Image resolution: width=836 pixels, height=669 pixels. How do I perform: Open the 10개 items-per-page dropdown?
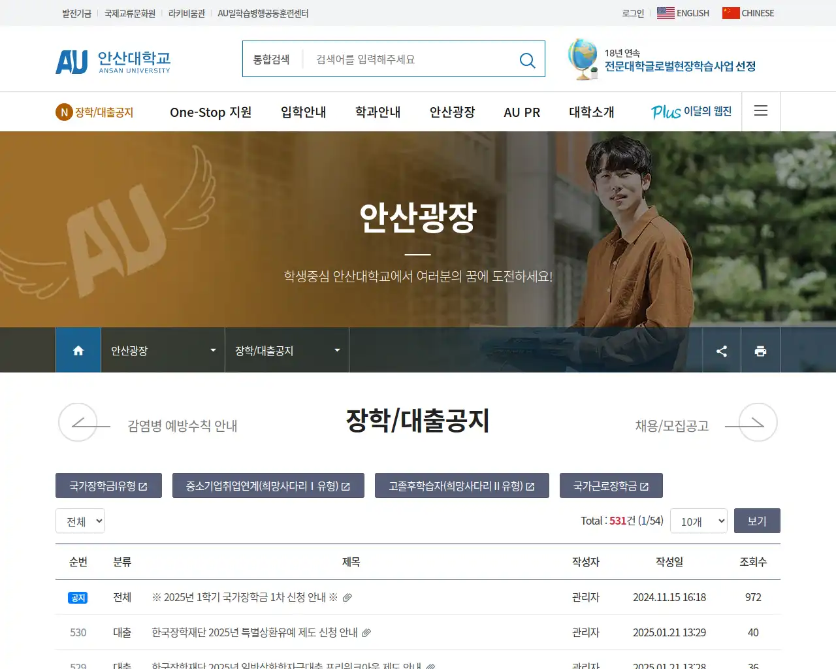pyautogui.click(x=698, y=521)
